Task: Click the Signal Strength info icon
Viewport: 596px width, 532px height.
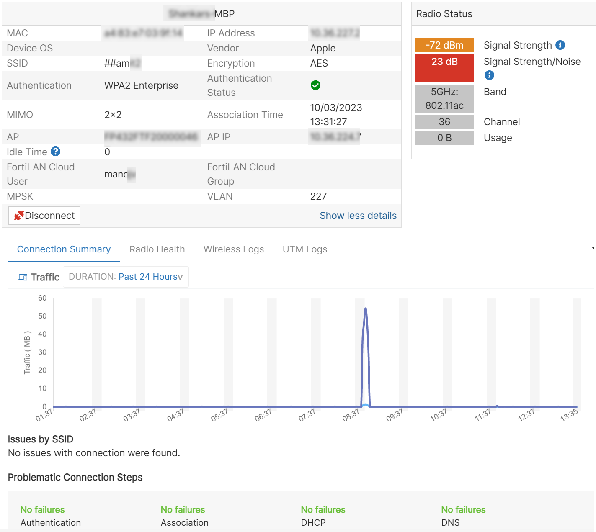Action: [x=560, y=45]
